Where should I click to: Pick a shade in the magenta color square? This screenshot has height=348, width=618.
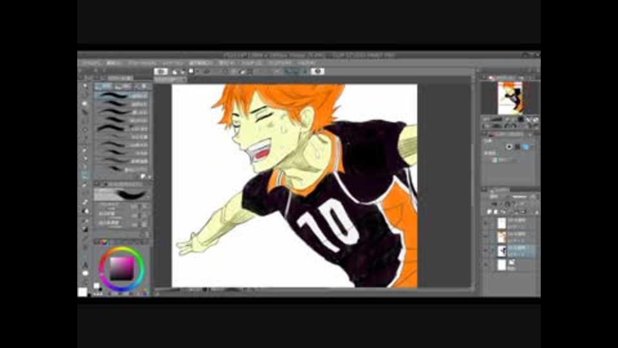[122, 269]
